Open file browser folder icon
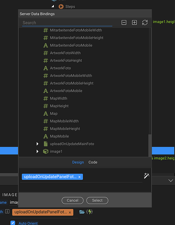Viewport: 175px width, 225px height. pos(82,212)
